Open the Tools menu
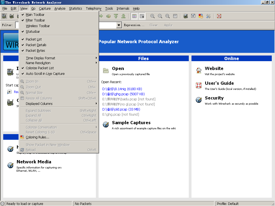The width and height of the screenshot is (275, 206). (x=109, y=8)
